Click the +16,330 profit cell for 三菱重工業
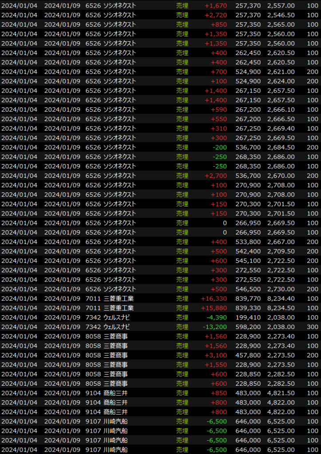The height and width of the screenshot is (454, 321). click(x=214, y=298)
